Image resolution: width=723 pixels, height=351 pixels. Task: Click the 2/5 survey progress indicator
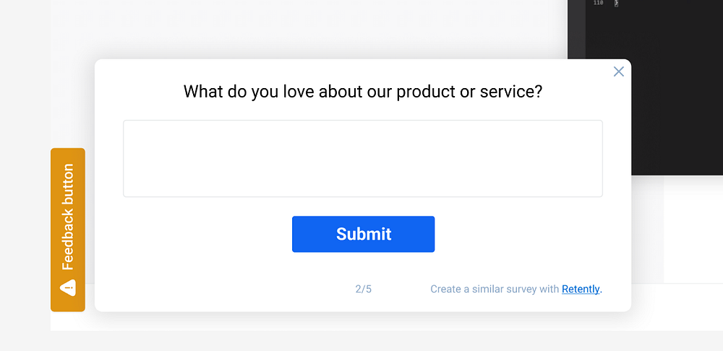pos(363,289)
